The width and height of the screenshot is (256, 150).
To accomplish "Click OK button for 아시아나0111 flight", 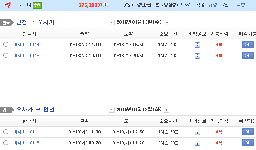I will point(248,132).
